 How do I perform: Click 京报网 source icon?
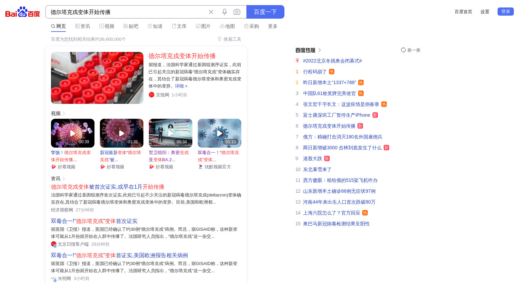click(152, 95)
